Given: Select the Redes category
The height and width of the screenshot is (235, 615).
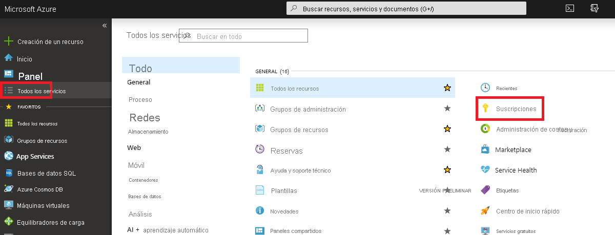Looking at the screenshot, I should coord(145,117).
